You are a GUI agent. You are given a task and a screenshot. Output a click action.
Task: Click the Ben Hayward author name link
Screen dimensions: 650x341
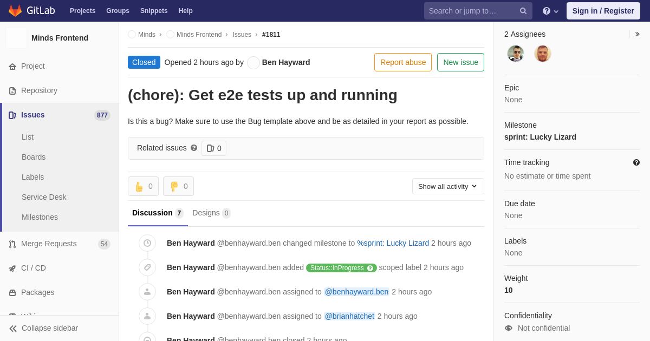coord(286,62)
